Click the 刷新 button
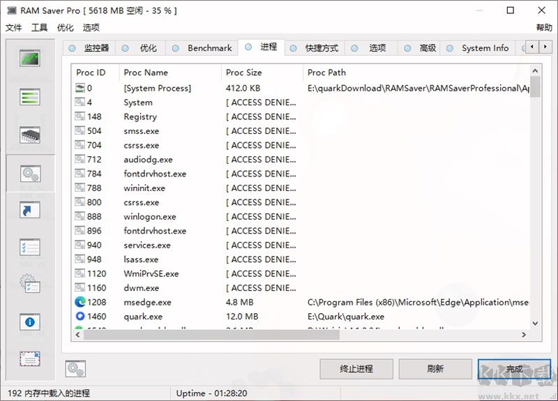This screenshot has height=401, width=558. (x=435, y=369)
